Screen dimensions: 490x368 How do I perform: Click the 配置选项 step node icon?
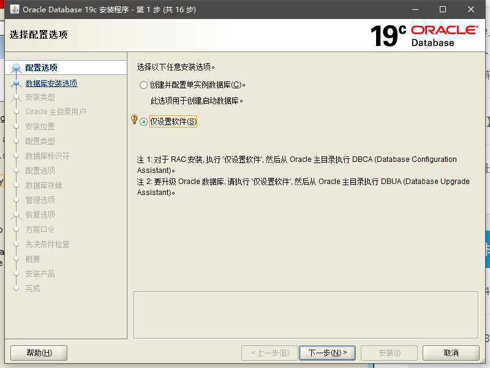click(16, 68)
